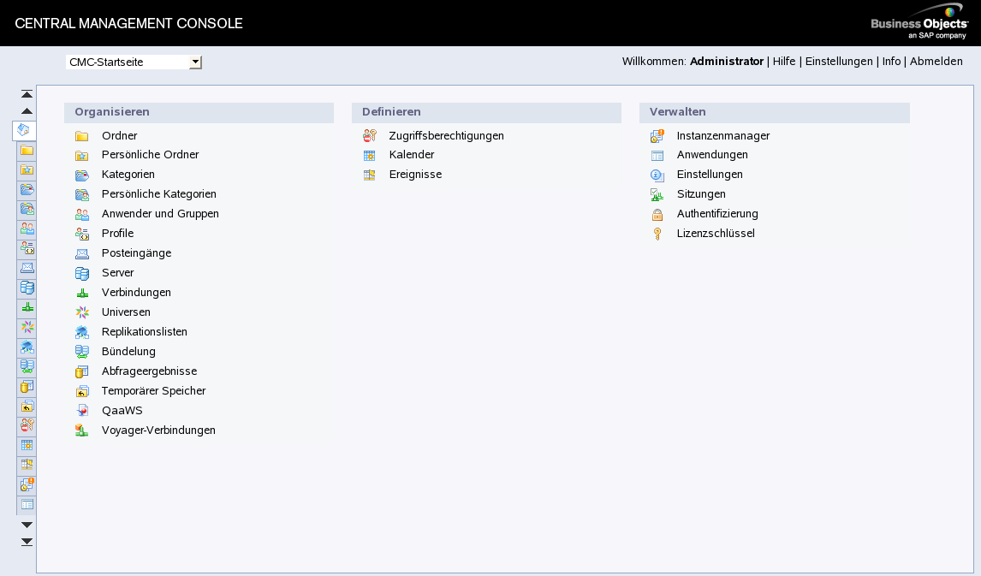Open the CMC-Startseite navigation dropdown

pyautogui.click(x=195, y=62)
